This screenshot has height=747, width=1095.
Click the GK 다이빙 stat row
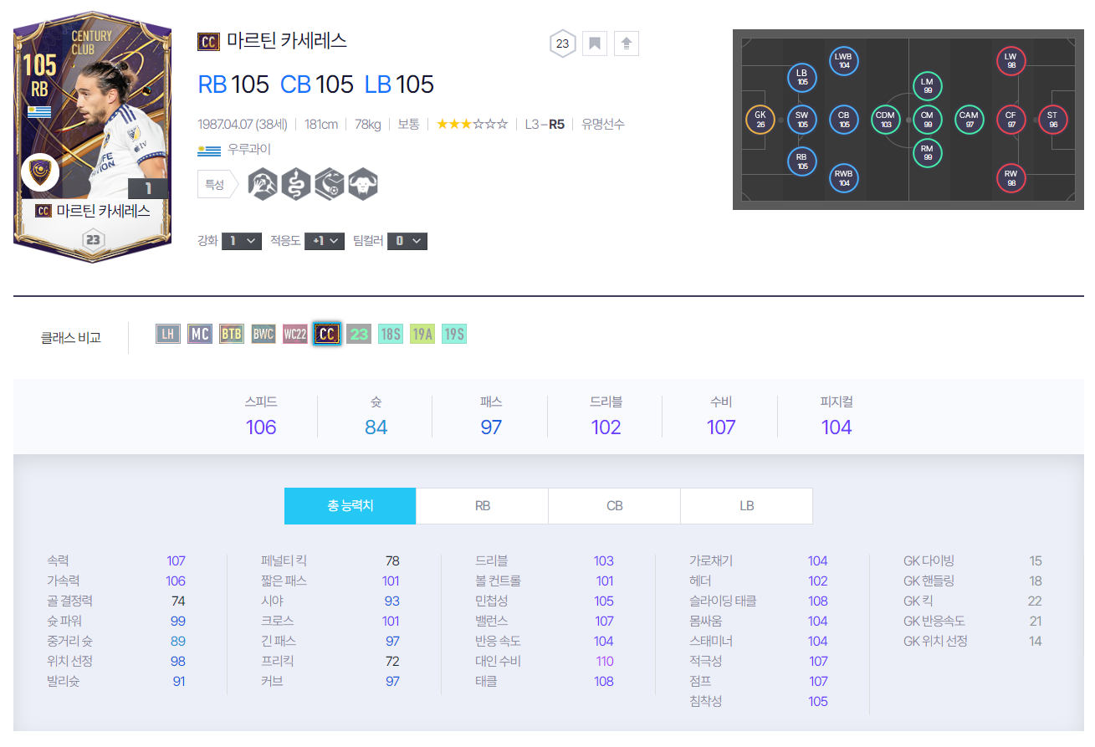click(973, 561)
